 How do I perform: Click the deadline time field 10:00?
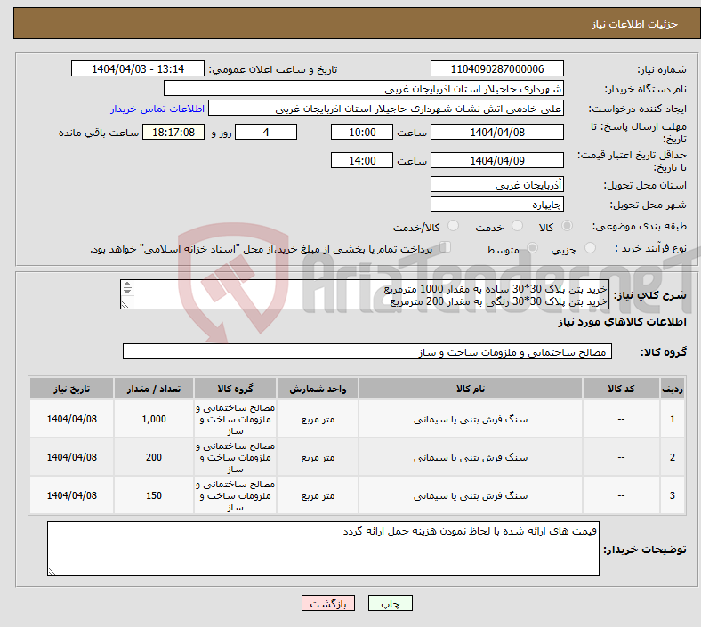click(x=362, y=133)
